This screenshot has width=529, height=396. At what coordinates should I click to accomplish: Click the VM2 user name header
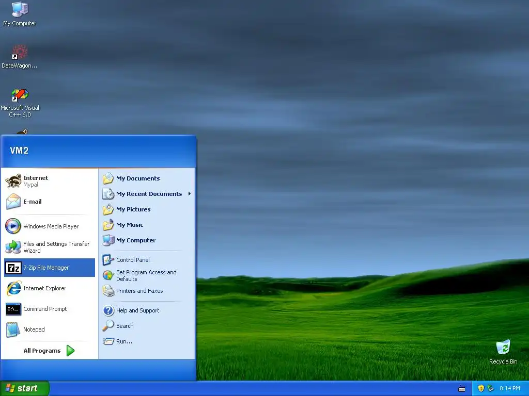click(x=19, y=151)
